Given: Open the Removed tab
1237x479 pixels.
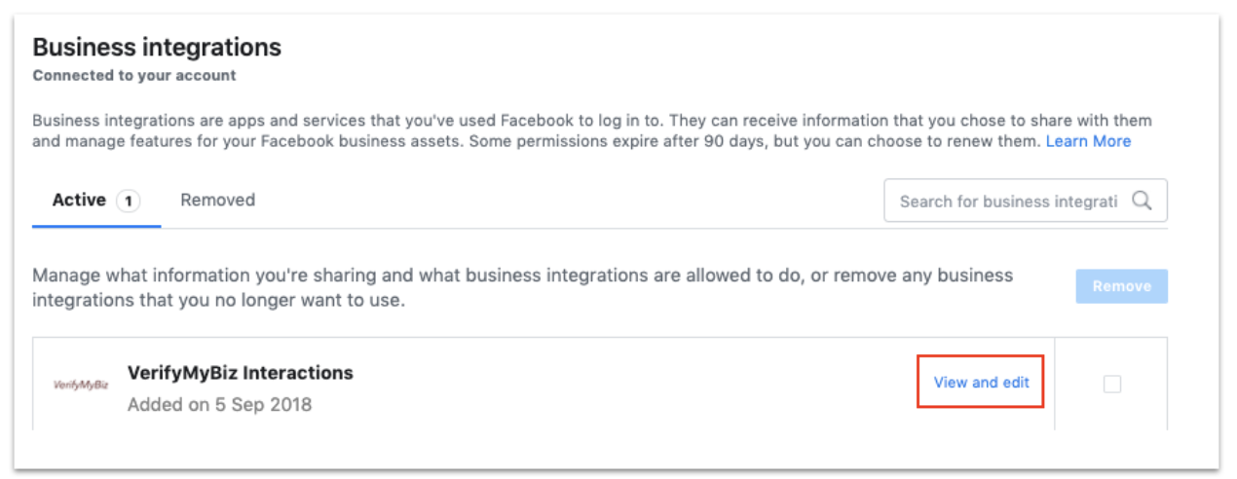Looking at the screenshot, I should tap(218, 201).
